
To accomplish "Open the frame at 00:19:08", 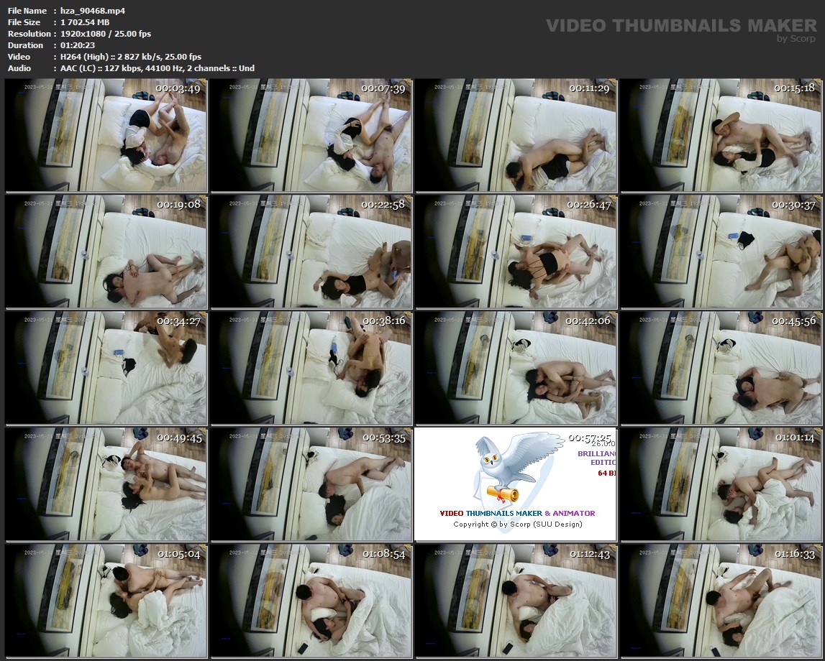I will point(106,251).
